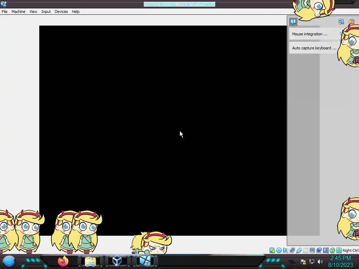
Task: Open the volume speaker tray icon
Action: 320,261
